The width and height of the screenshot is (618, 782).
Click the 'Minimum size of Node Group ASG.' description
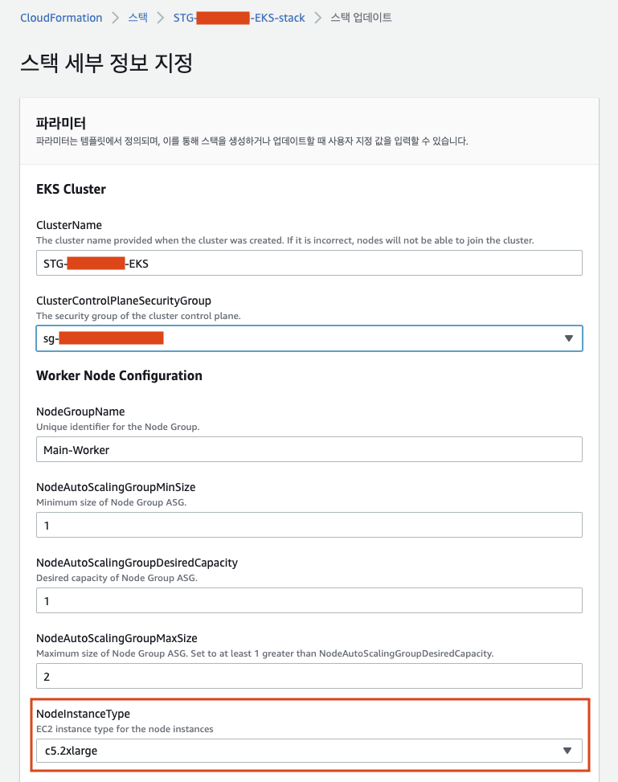pyautogui.click(x=111, y=502)
